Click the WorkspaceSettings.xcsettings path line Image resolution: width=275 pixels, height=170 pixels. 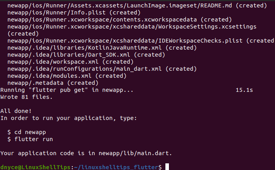pos(132,27)
